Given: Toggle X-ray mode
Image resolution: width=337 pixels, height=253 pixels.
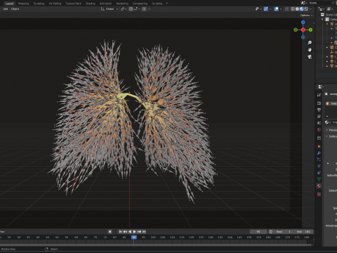Looking at the screenshot, I should point(286,9).
